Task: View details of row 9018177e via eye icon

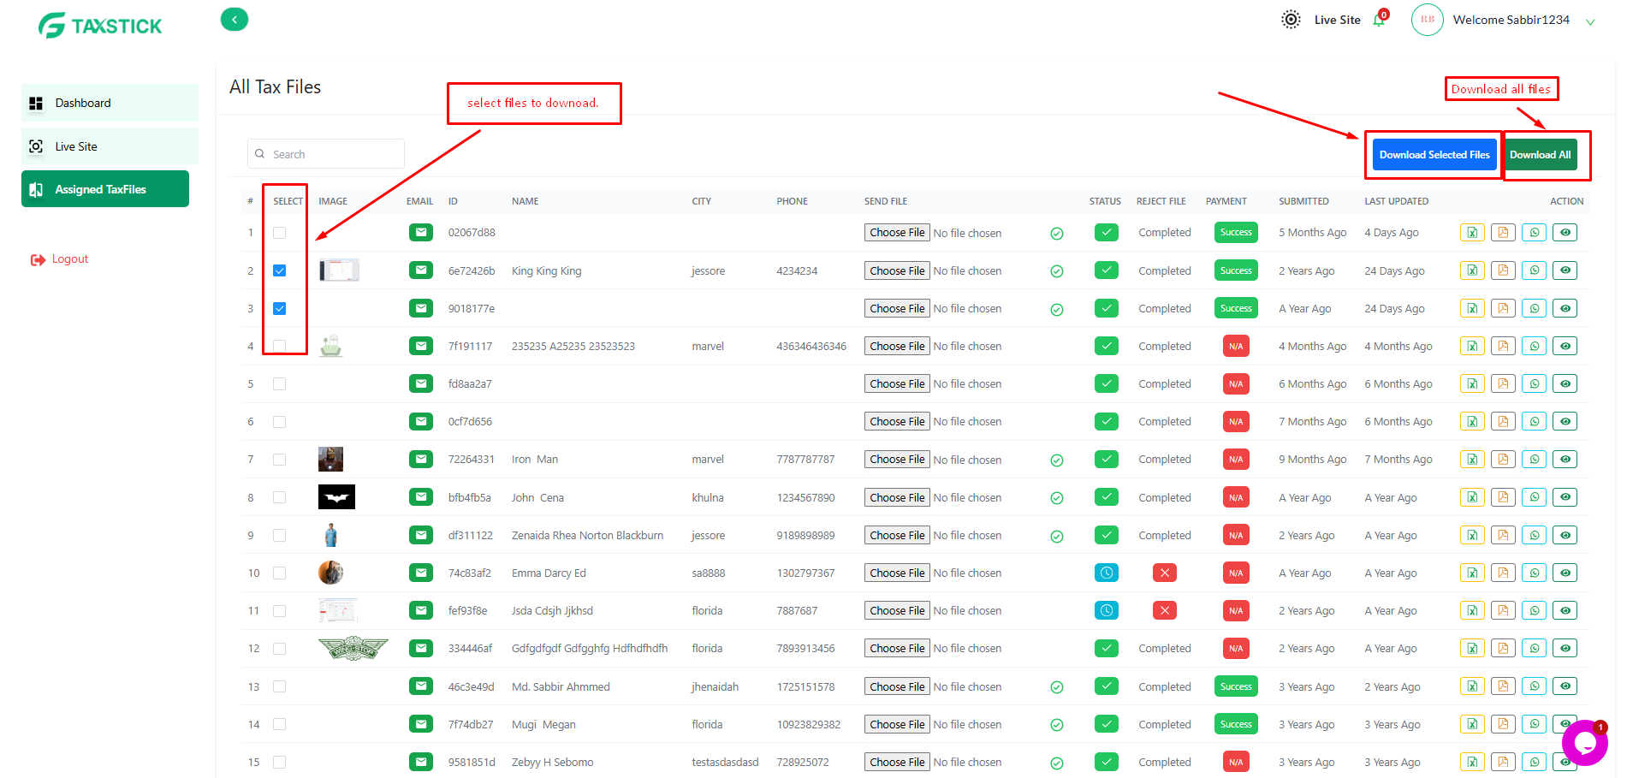Action: [x=1565, y=308]
